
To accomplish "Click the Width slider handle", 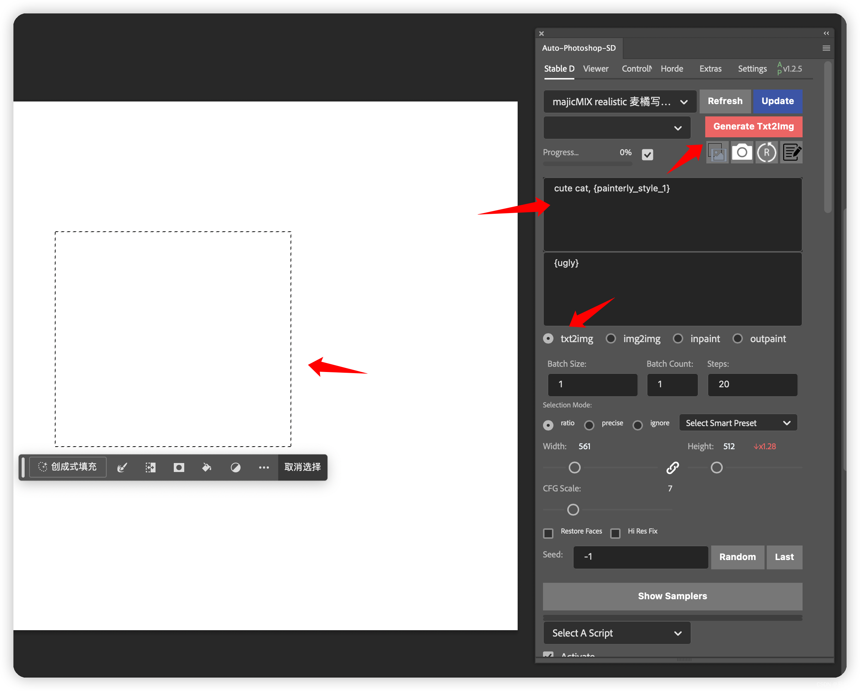I will tap(574, 468).
